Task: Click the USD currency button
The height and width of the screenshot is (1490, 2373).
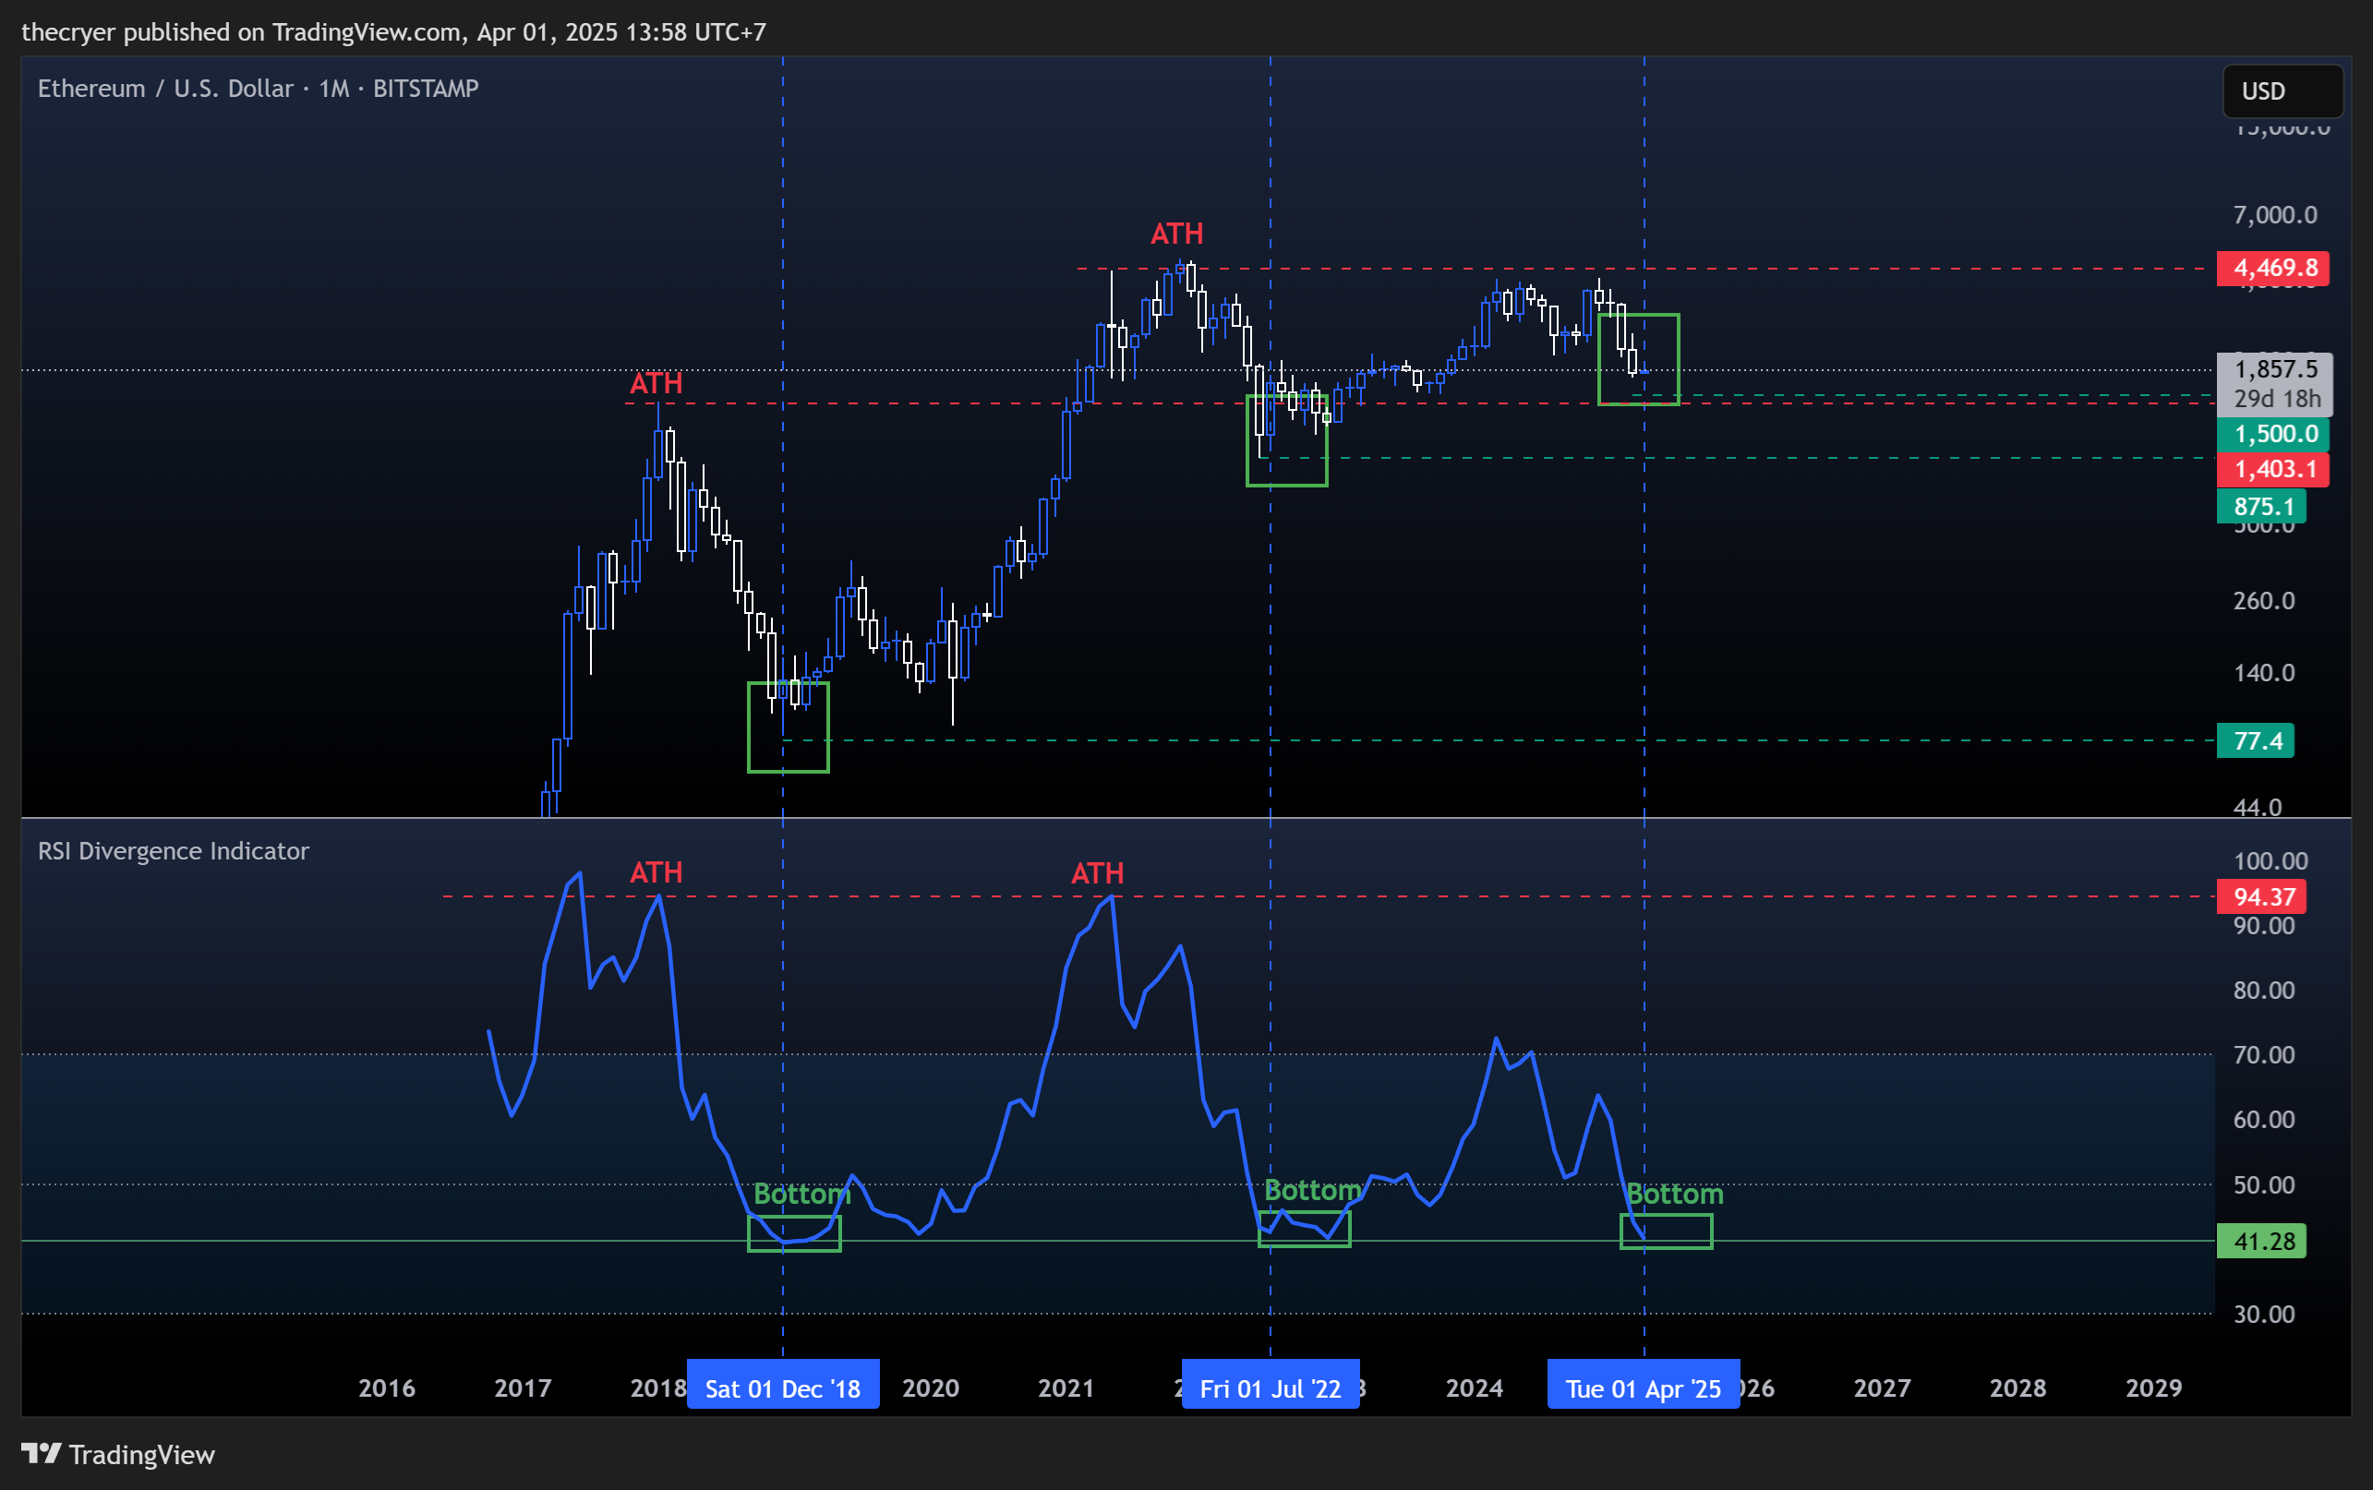Action: 2283,90
